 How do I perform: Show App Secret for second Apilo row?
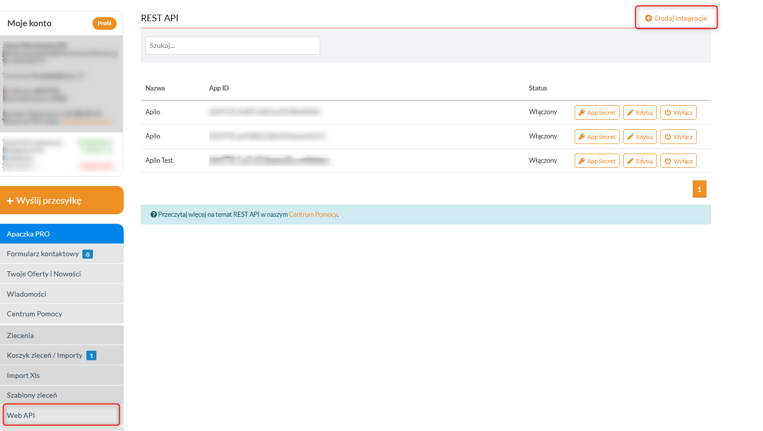597,137
